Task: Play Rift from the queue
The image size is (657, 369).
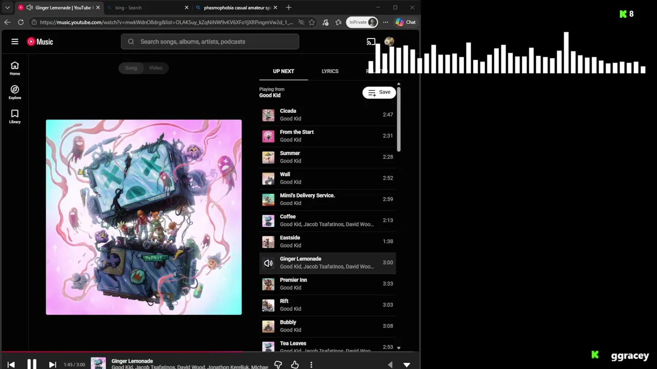Action: (x=327, y=305)
